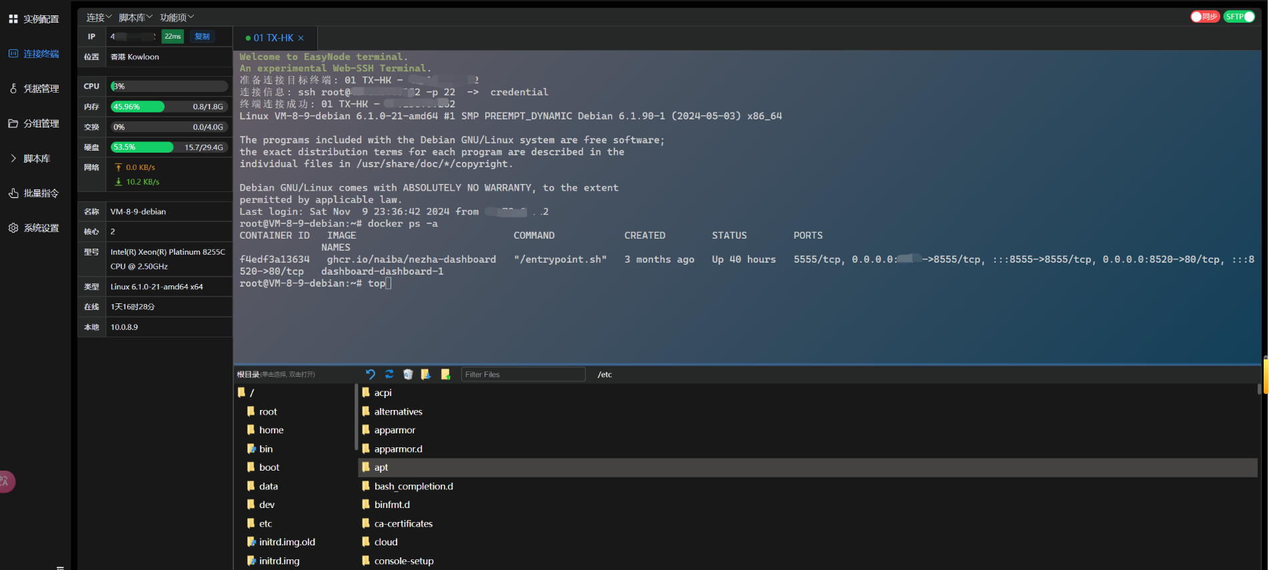The height and width of the screenshot is (570, 1269).
Task: Open the top bar 脚本库 dropdown
Action: 135,17
